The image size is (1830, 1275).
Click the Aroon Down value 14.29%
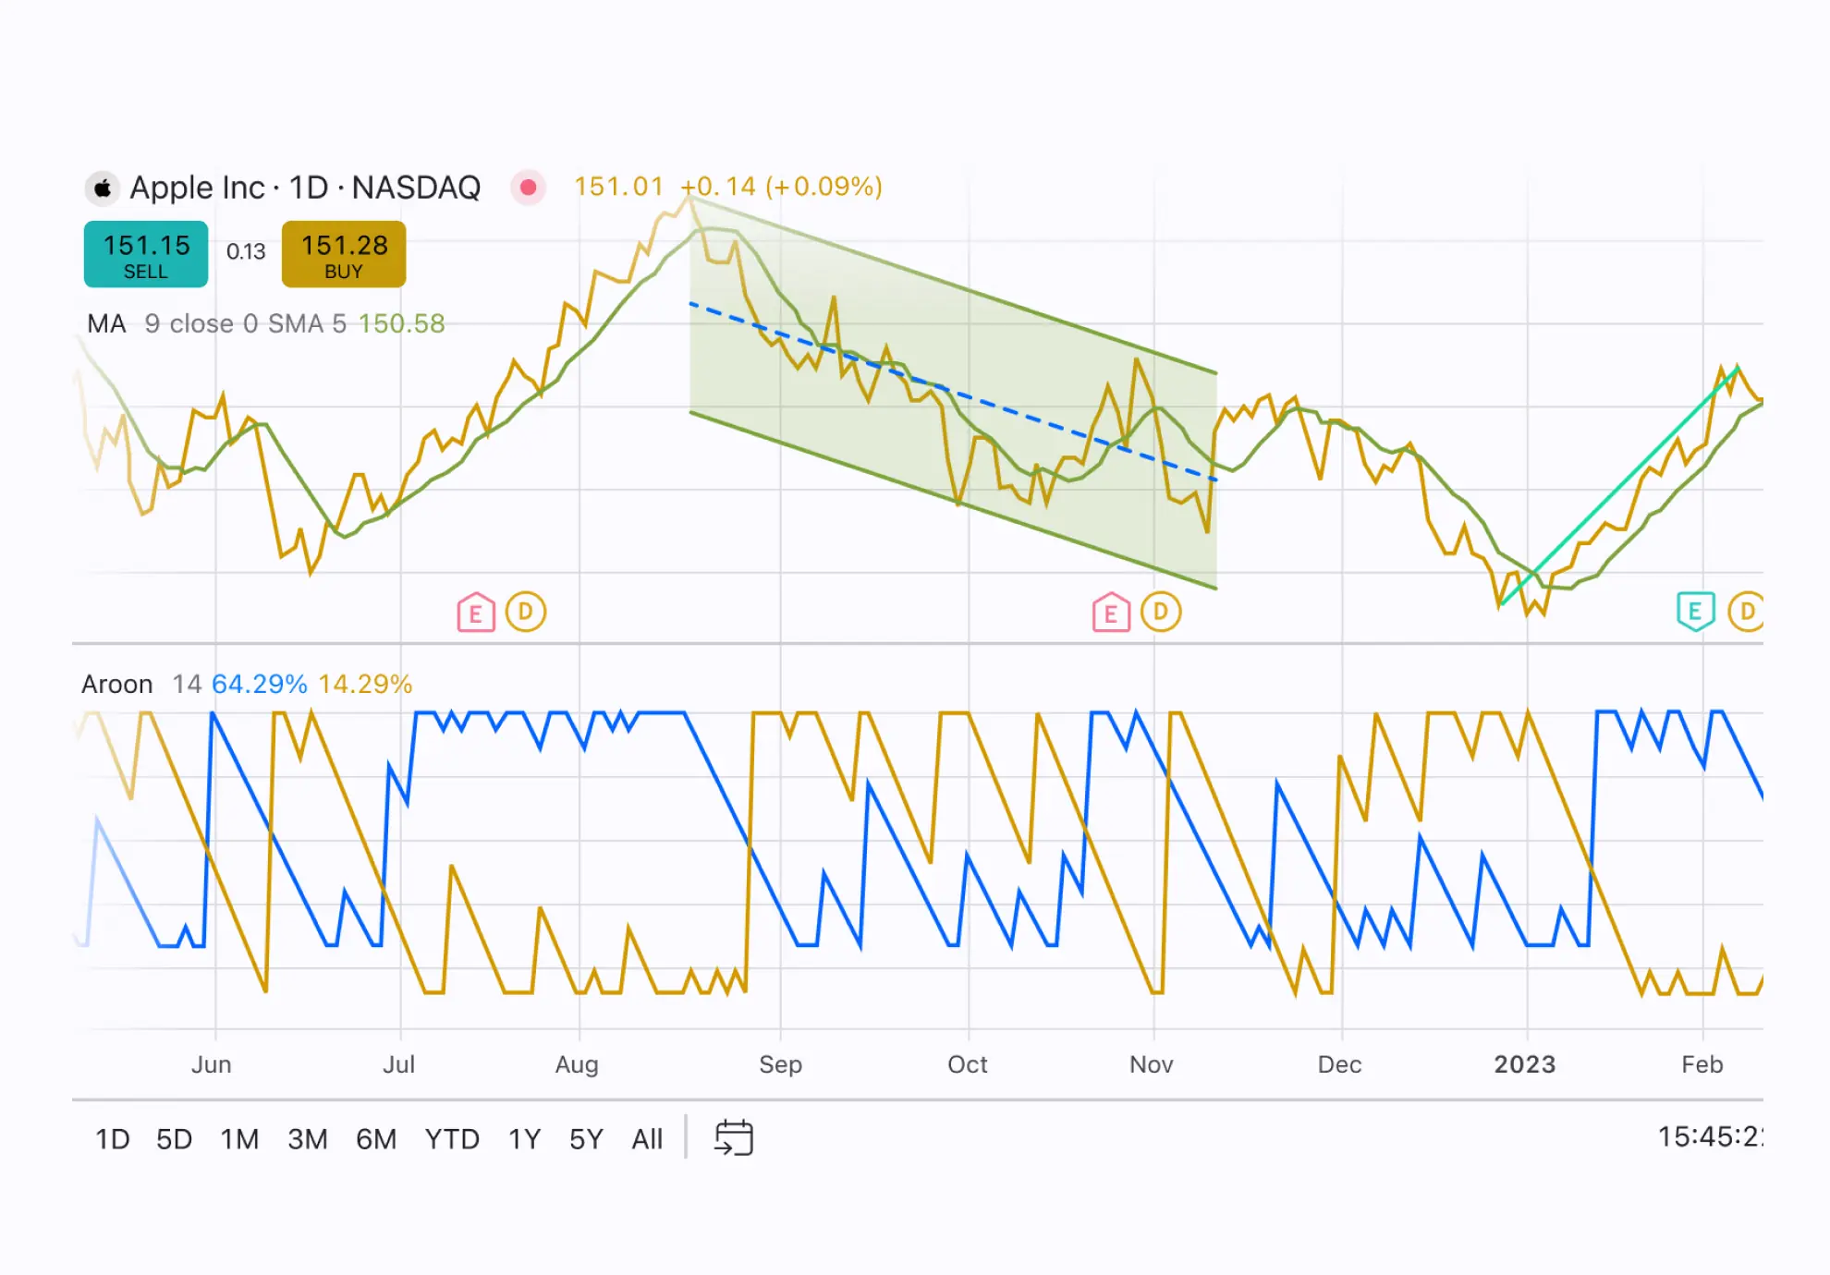[365, 684]
